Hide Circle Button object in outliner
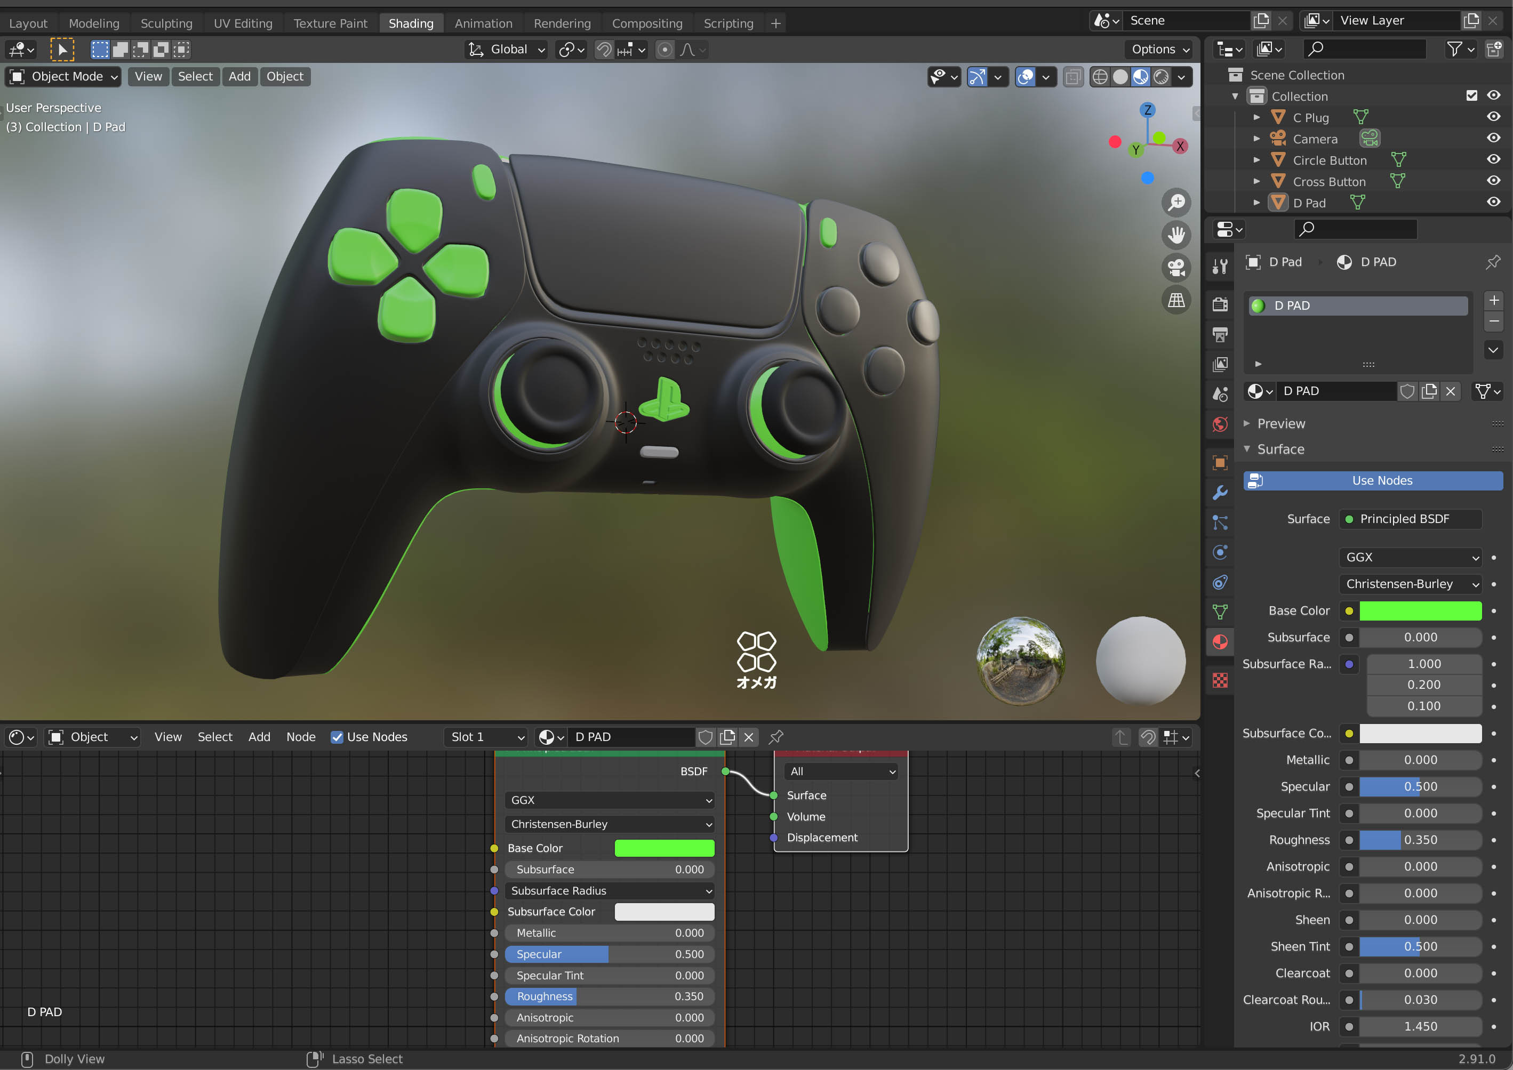1513x1070 pixels. (x=1493, y=159)
